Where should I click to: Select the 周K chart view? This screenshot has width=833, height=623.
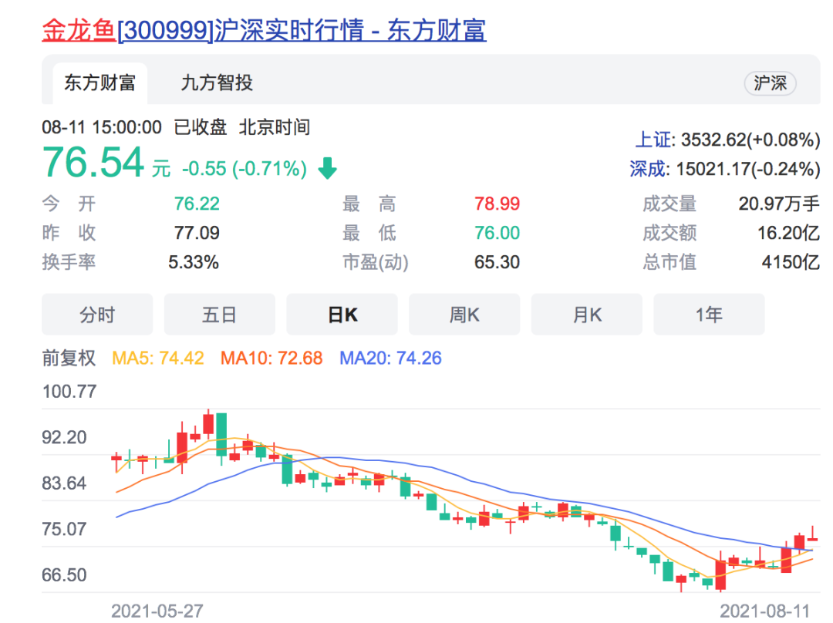pyautogui.click(x=464, y=315)
